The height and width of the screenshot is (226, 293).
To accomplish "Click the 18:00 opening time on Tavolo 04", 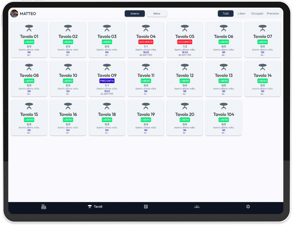I will pyautogui.click(x=146, y=52).
